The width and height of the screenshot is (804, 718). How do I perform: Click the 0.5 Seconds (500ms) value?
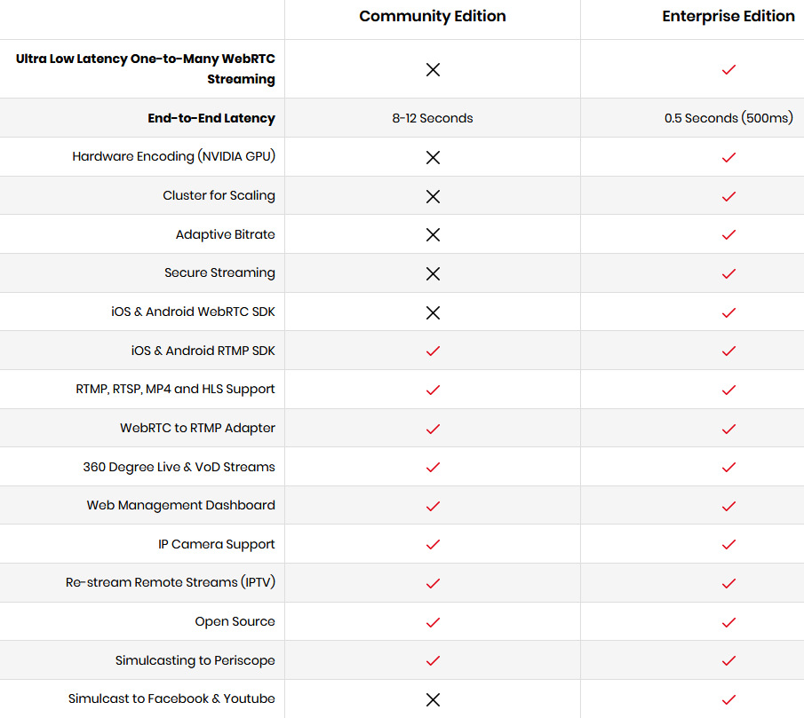728,118
